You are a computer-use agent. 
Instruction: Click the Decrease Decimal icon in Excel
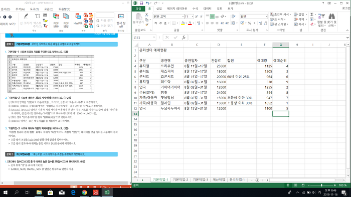click(x=265, y=23)
